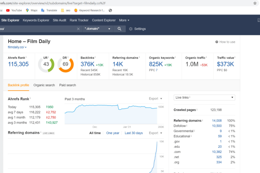Click the 115,305 Ahrefs Rank number
Viewport: 260px width, 173px height.
pos(18,64)
